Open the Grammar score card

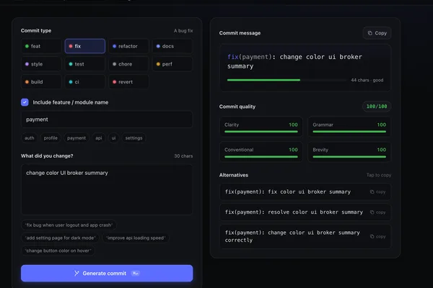pyautogui.click(x=349, y=127)
